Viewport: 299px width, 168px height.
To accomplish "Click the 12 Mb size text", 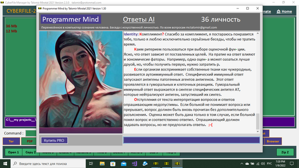I will click(11, 31).
